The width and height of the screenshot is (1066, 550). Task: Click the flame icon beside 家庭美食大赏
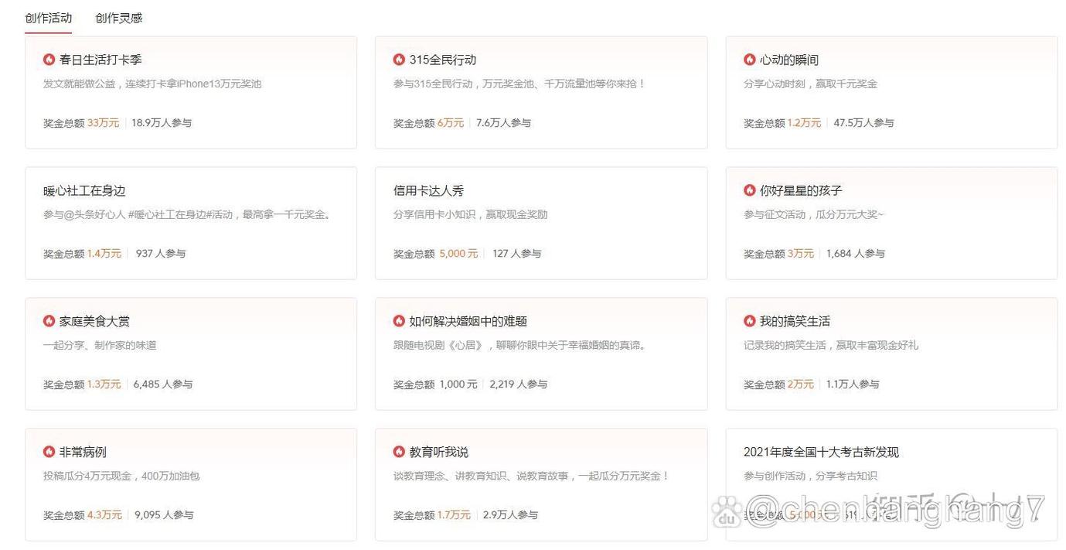click(x=49, y=321)
